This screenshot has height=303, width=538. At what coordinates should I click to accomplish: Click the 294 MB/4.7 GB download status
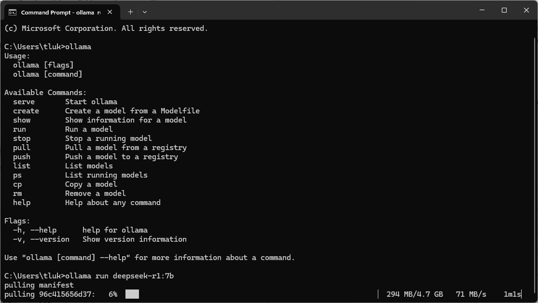[x=414, y=294]
